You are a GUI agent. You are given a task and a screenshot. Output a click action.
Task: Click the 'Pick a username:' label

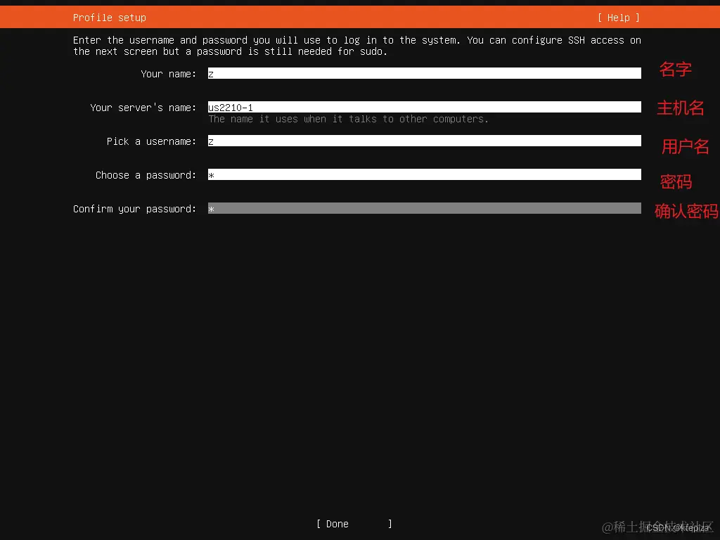152,141
